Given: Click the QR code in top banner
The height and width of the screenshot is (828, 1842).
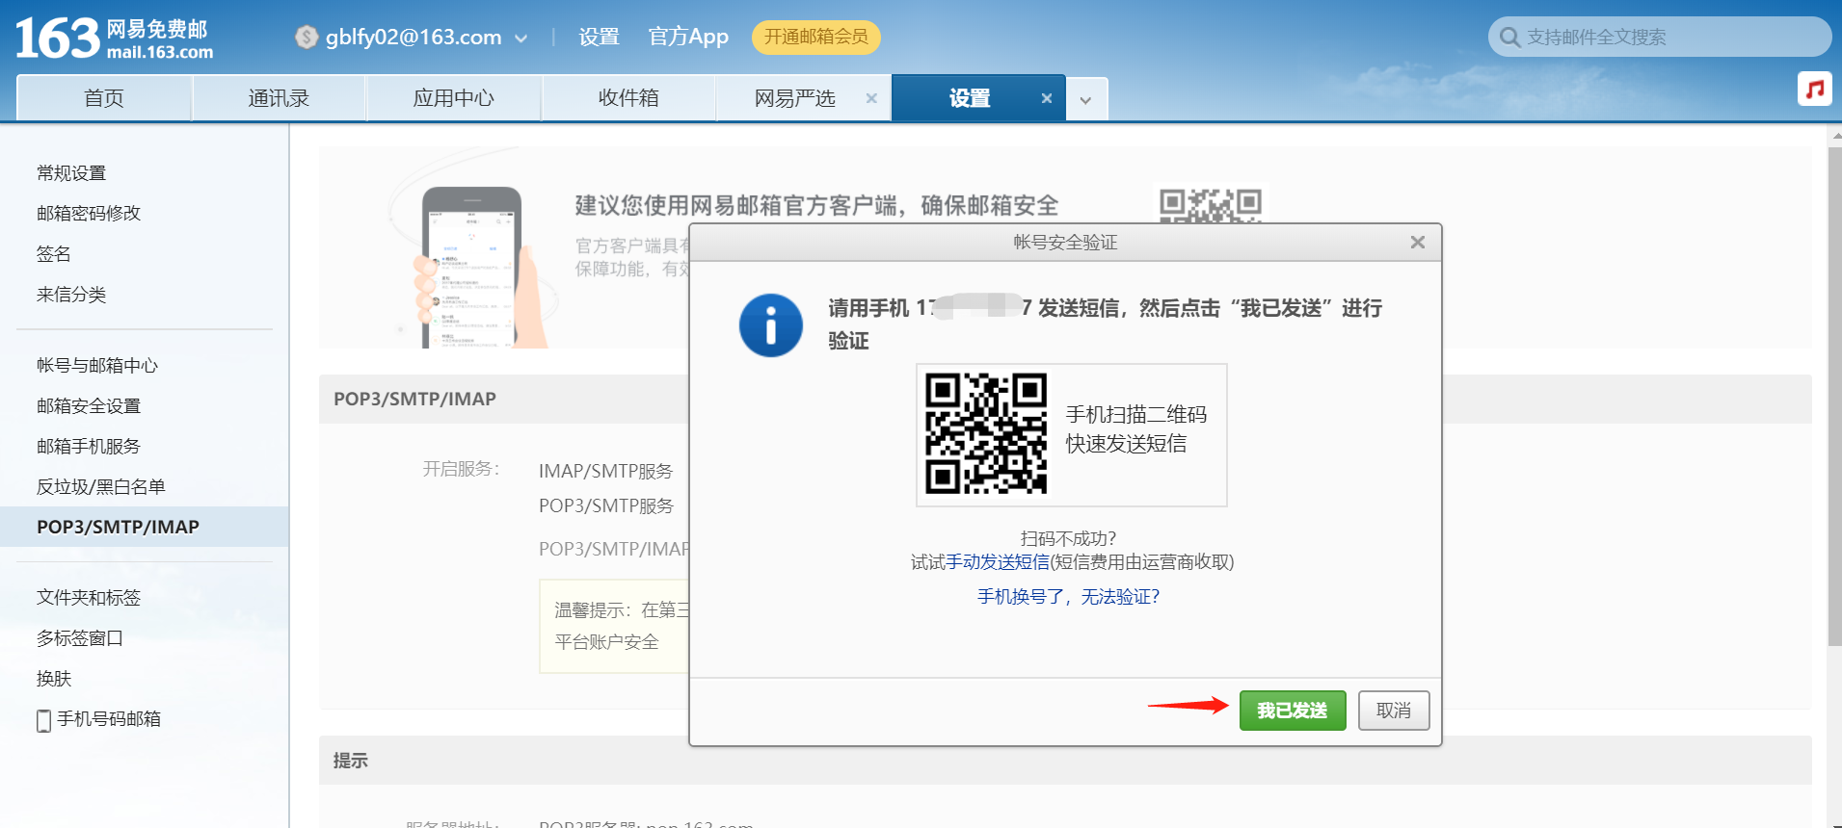Looking at the screenshot, I should (1211, 205).
